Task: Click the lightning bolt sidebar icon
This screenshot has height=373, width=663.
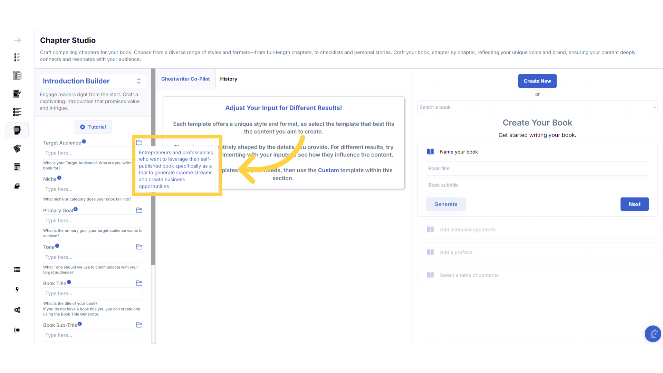Action: click(x=17, y=290)
